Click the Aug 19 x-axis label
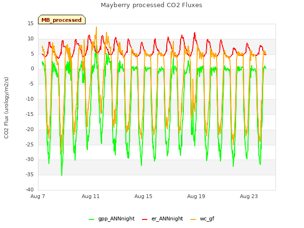 tap(196, 196)
